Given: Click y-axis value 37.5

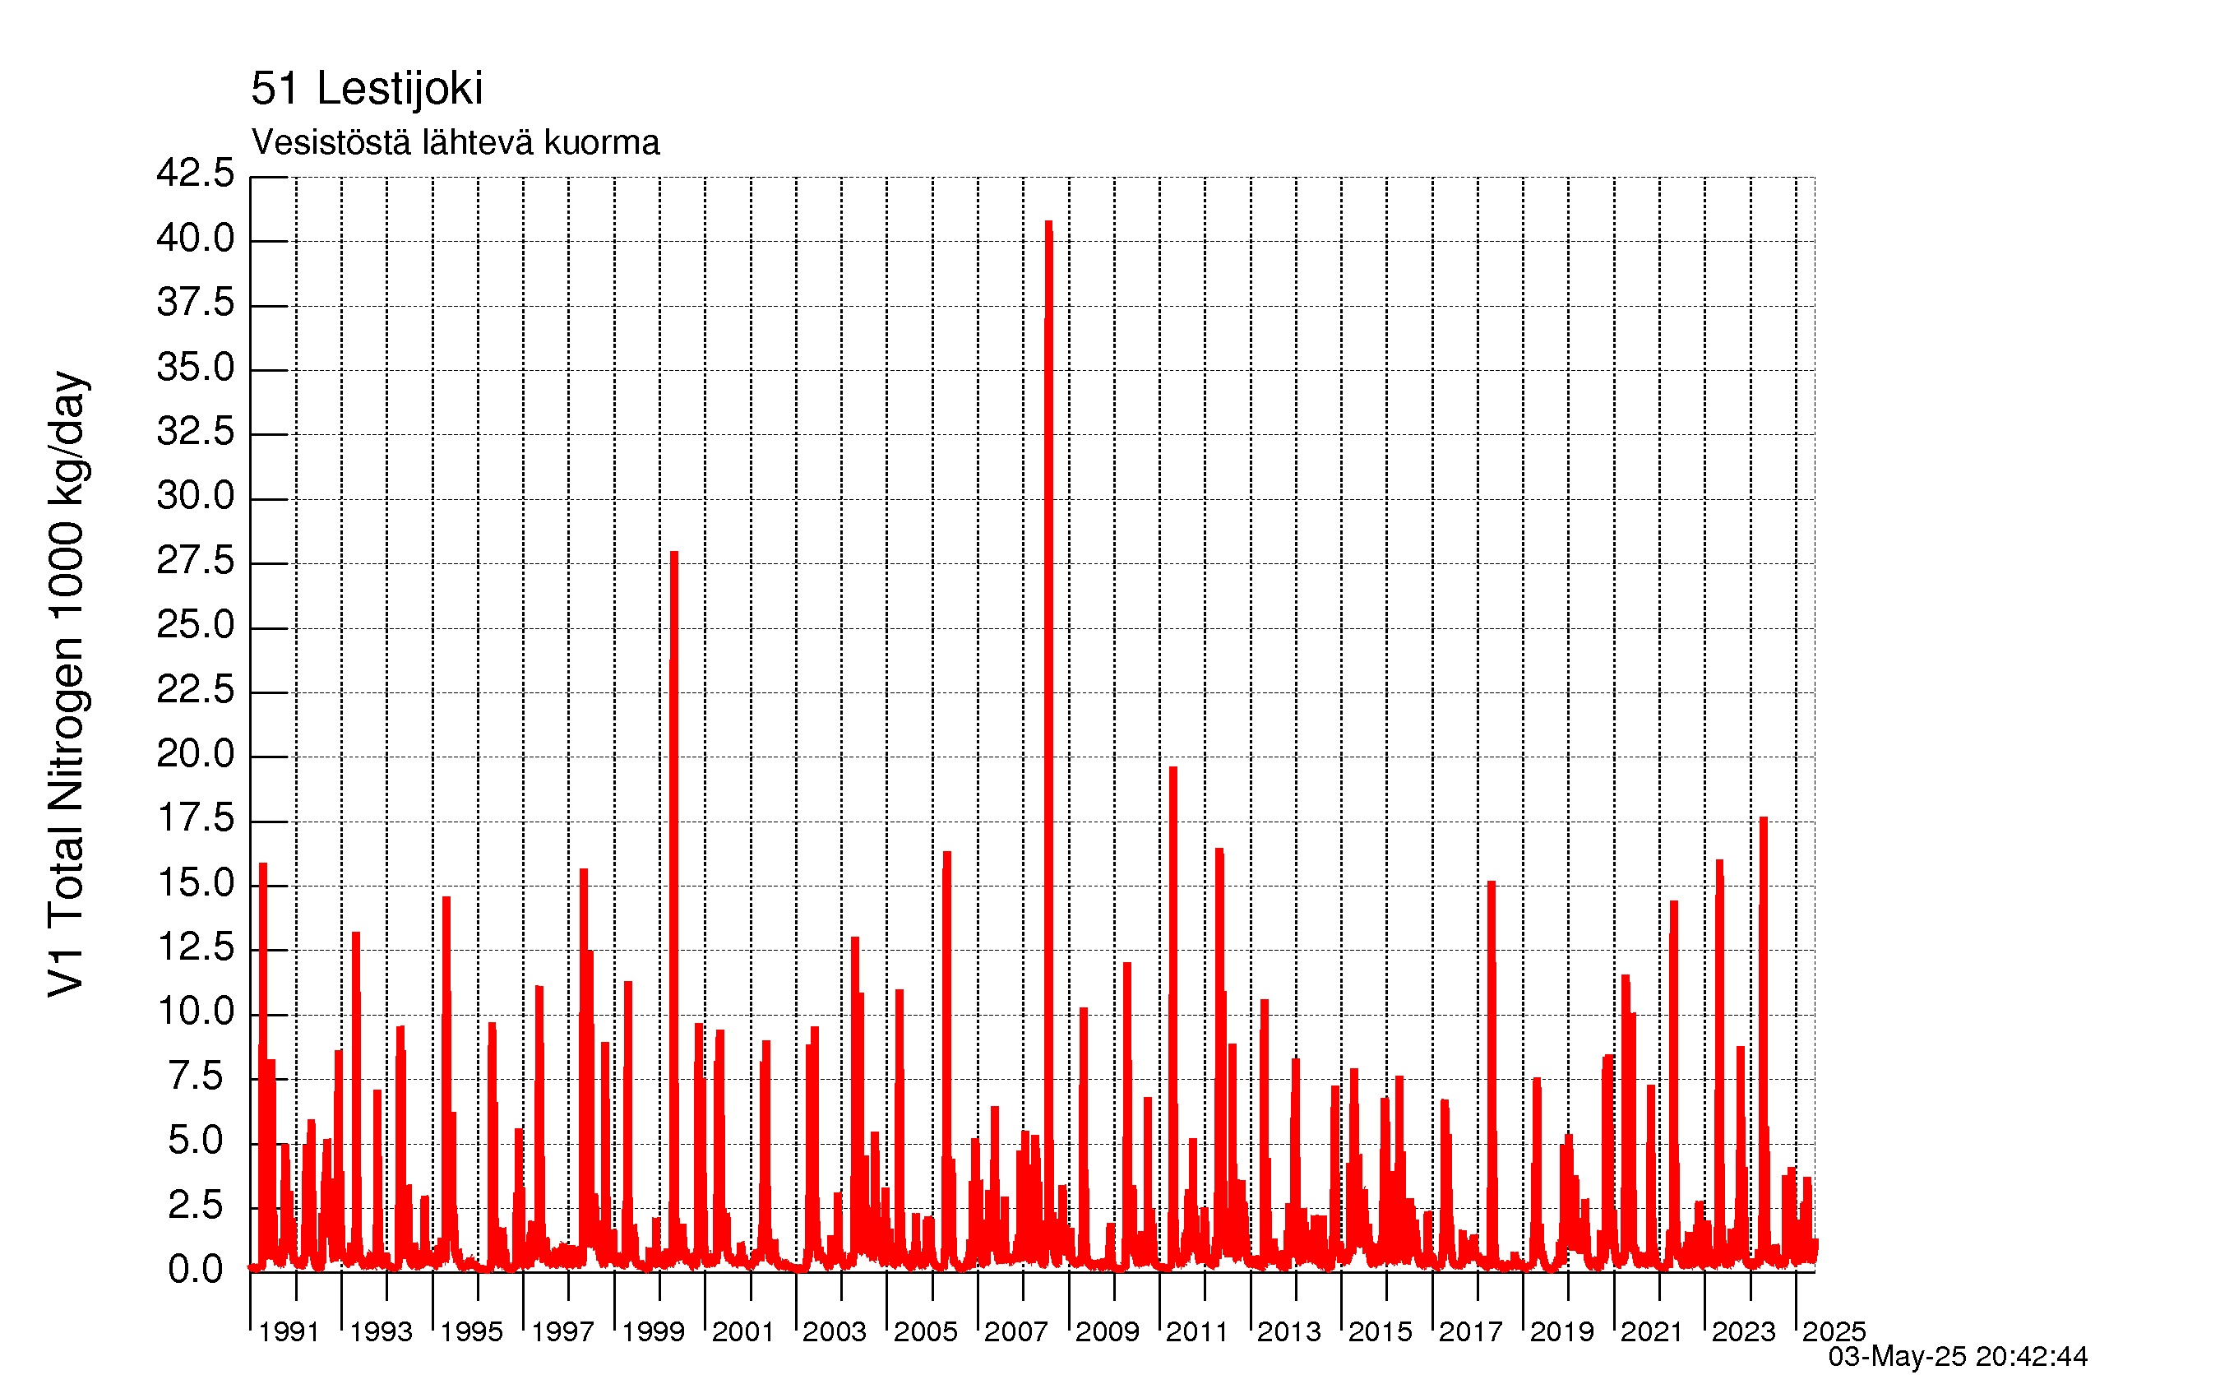Looking at the screenshot, I should click(x=196, y=303).
